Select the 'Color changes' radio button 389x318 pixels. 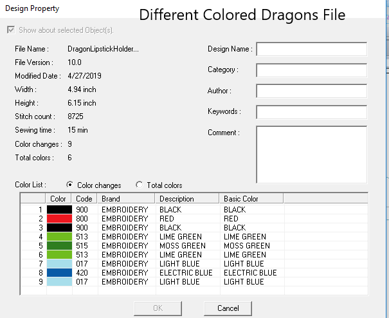[70, 185]
